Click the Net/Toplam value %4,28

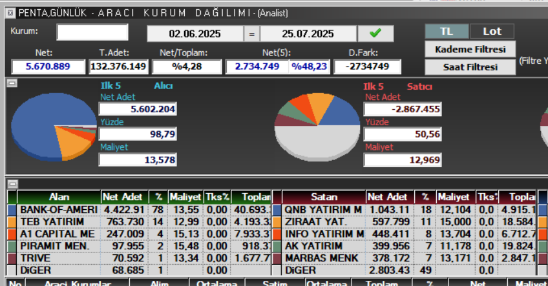click(187, 66)
